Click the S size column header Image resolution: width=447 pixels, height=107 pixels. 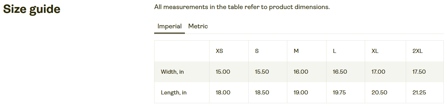[257, 51]
